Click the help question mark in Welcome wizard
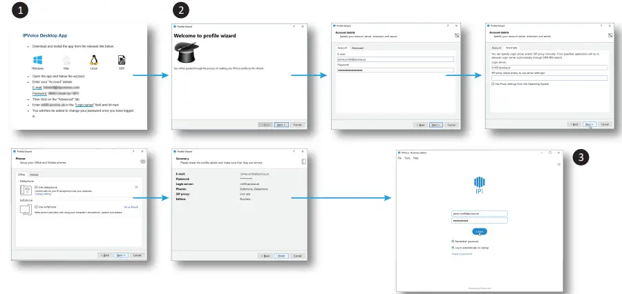 coord(294,26)
